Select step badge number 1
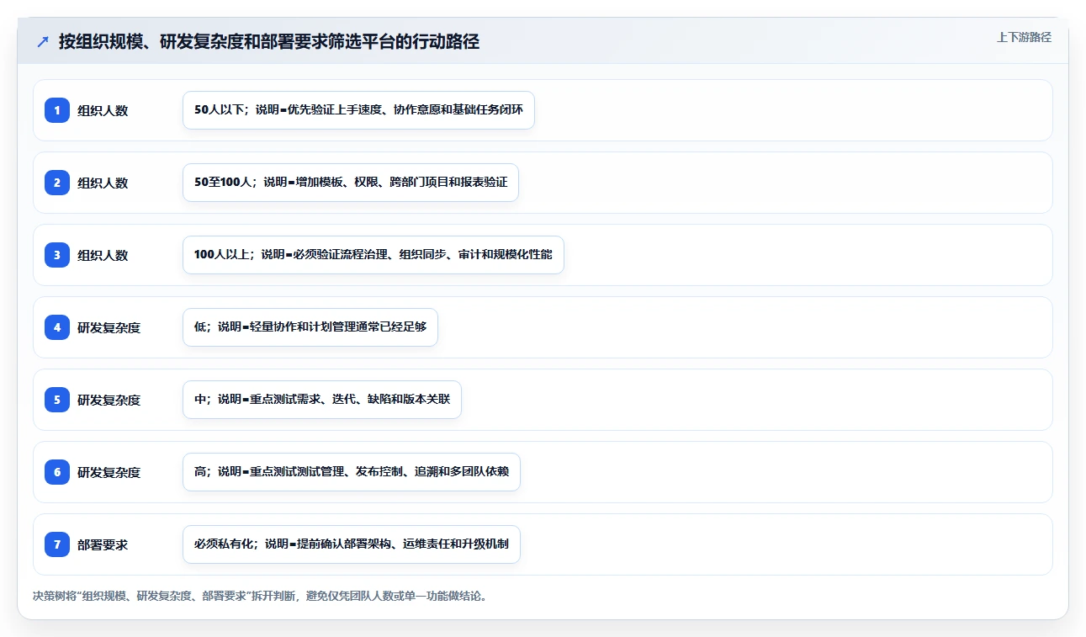Image resolution: width=1086 pixels, height=637 pixels. [57, 110]
